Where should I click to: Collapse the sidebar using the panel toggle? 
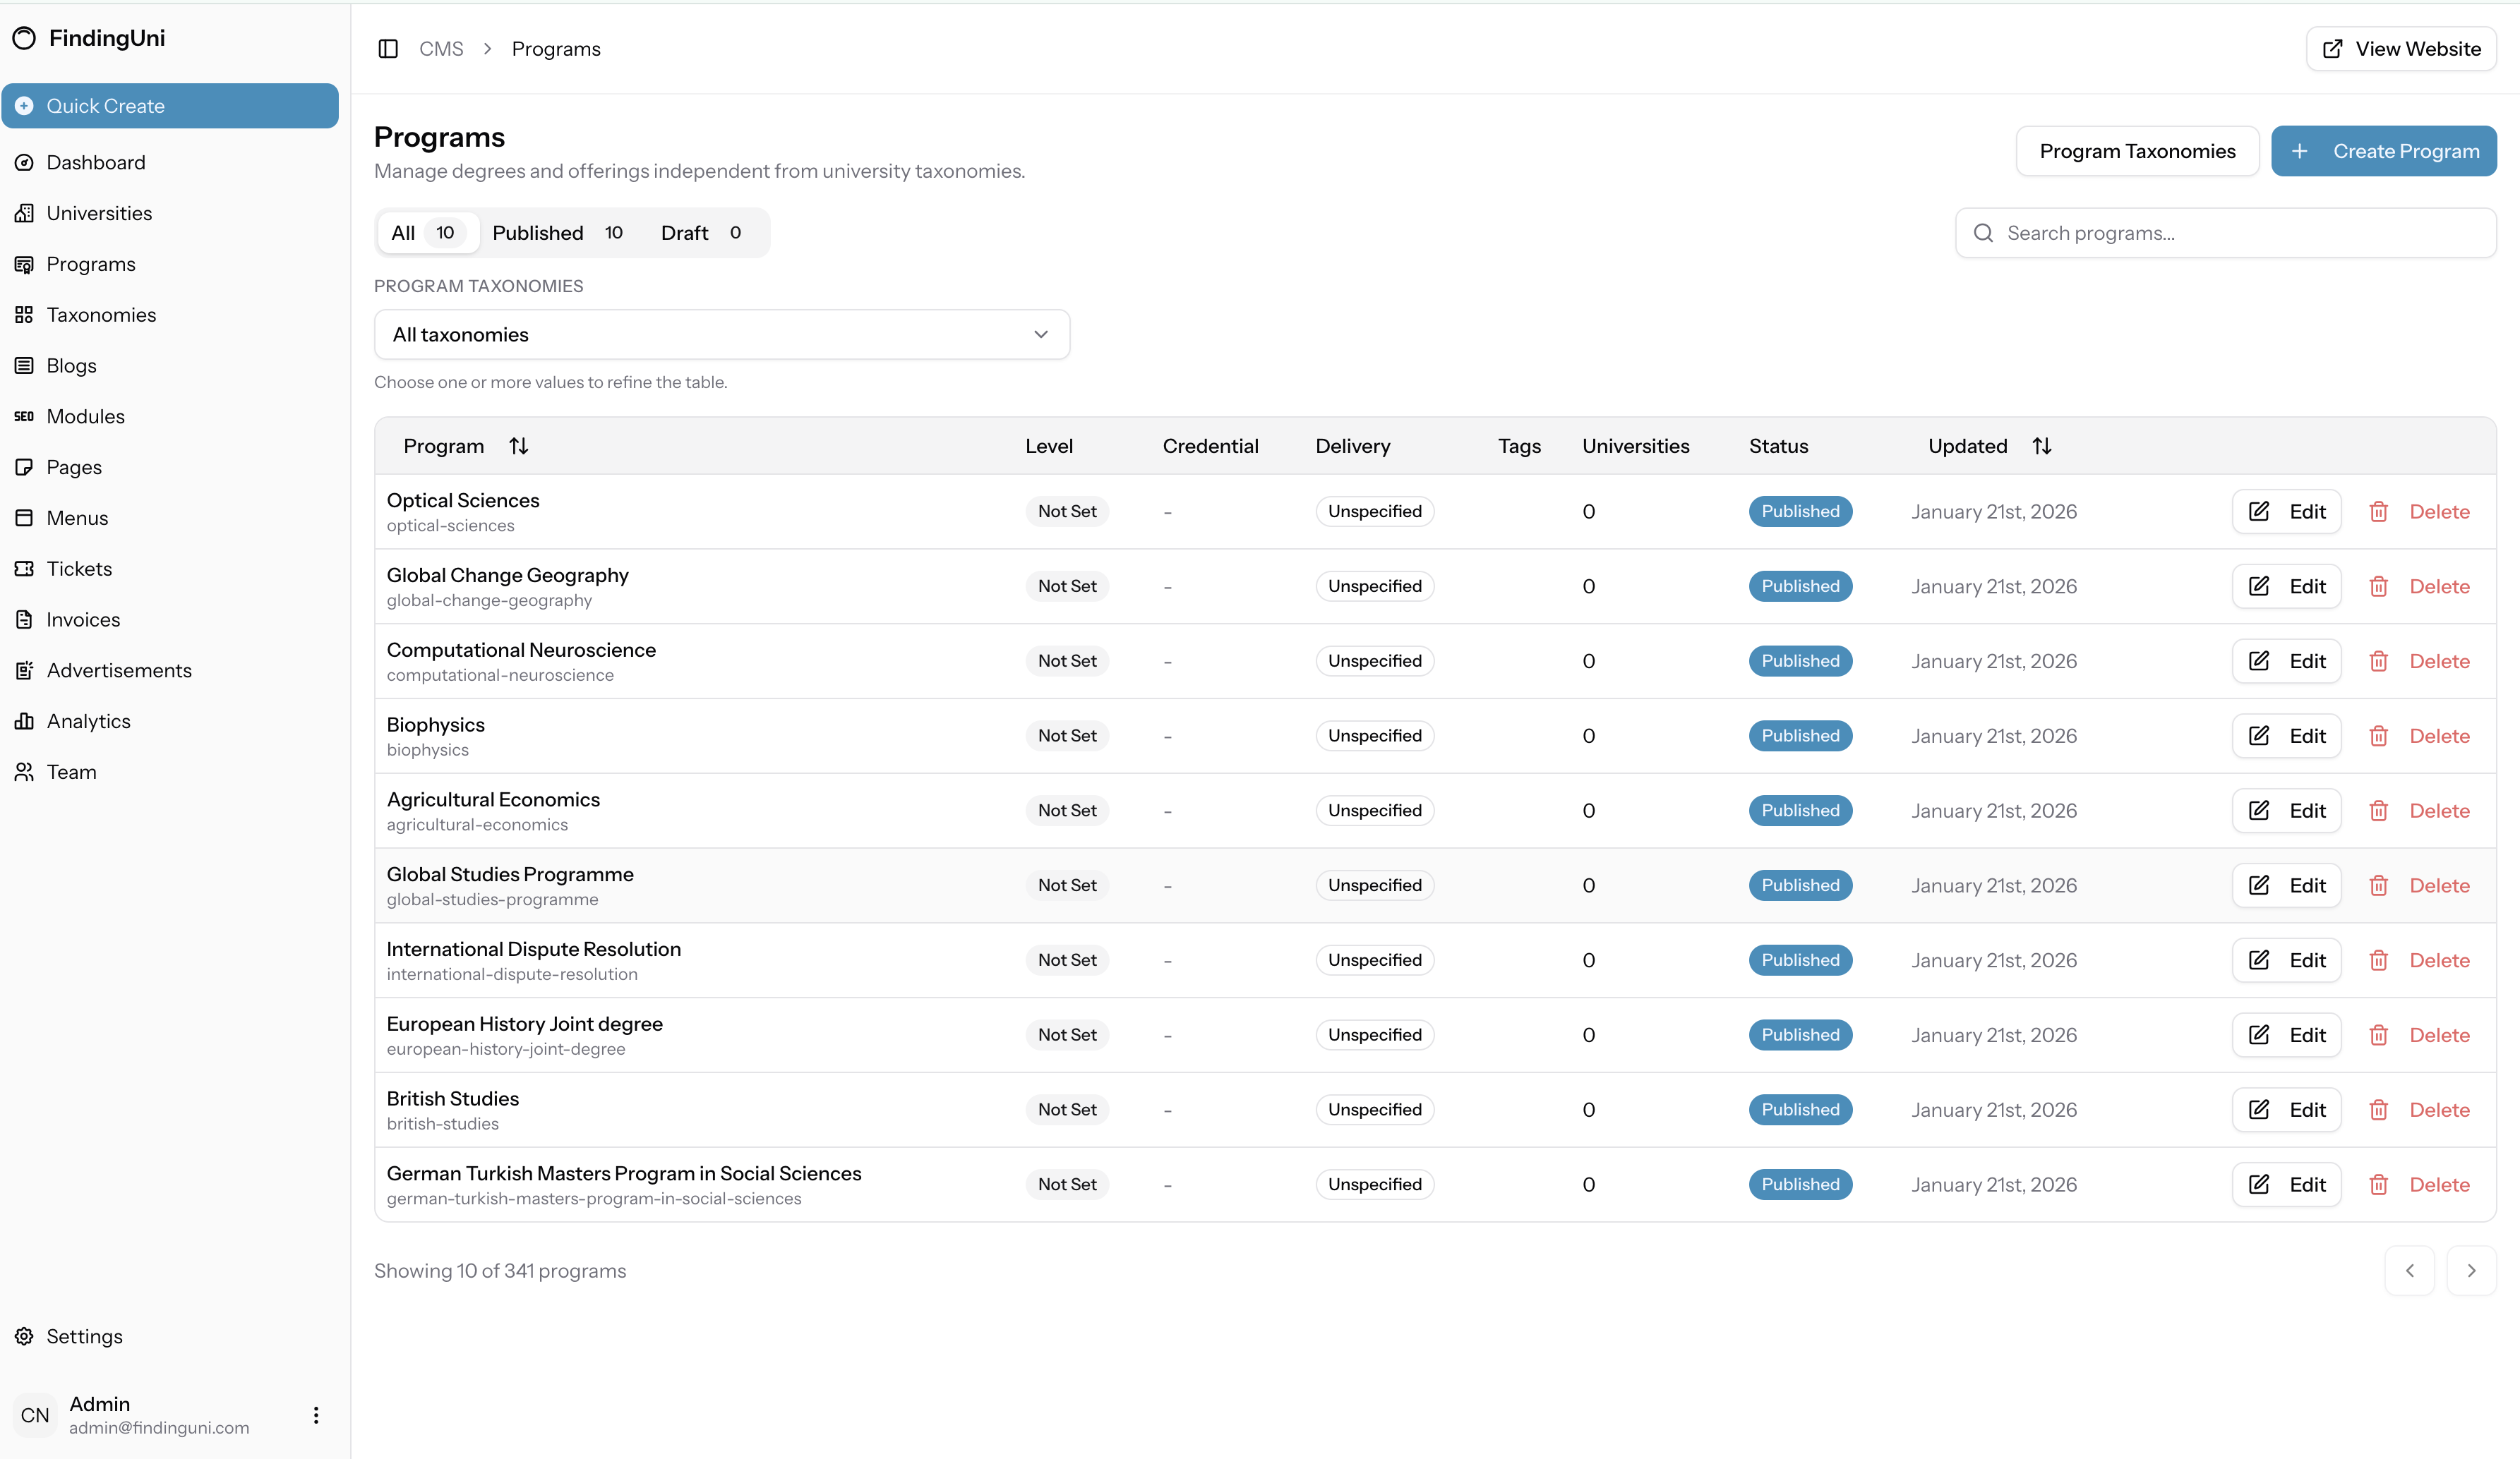(388, 48)
